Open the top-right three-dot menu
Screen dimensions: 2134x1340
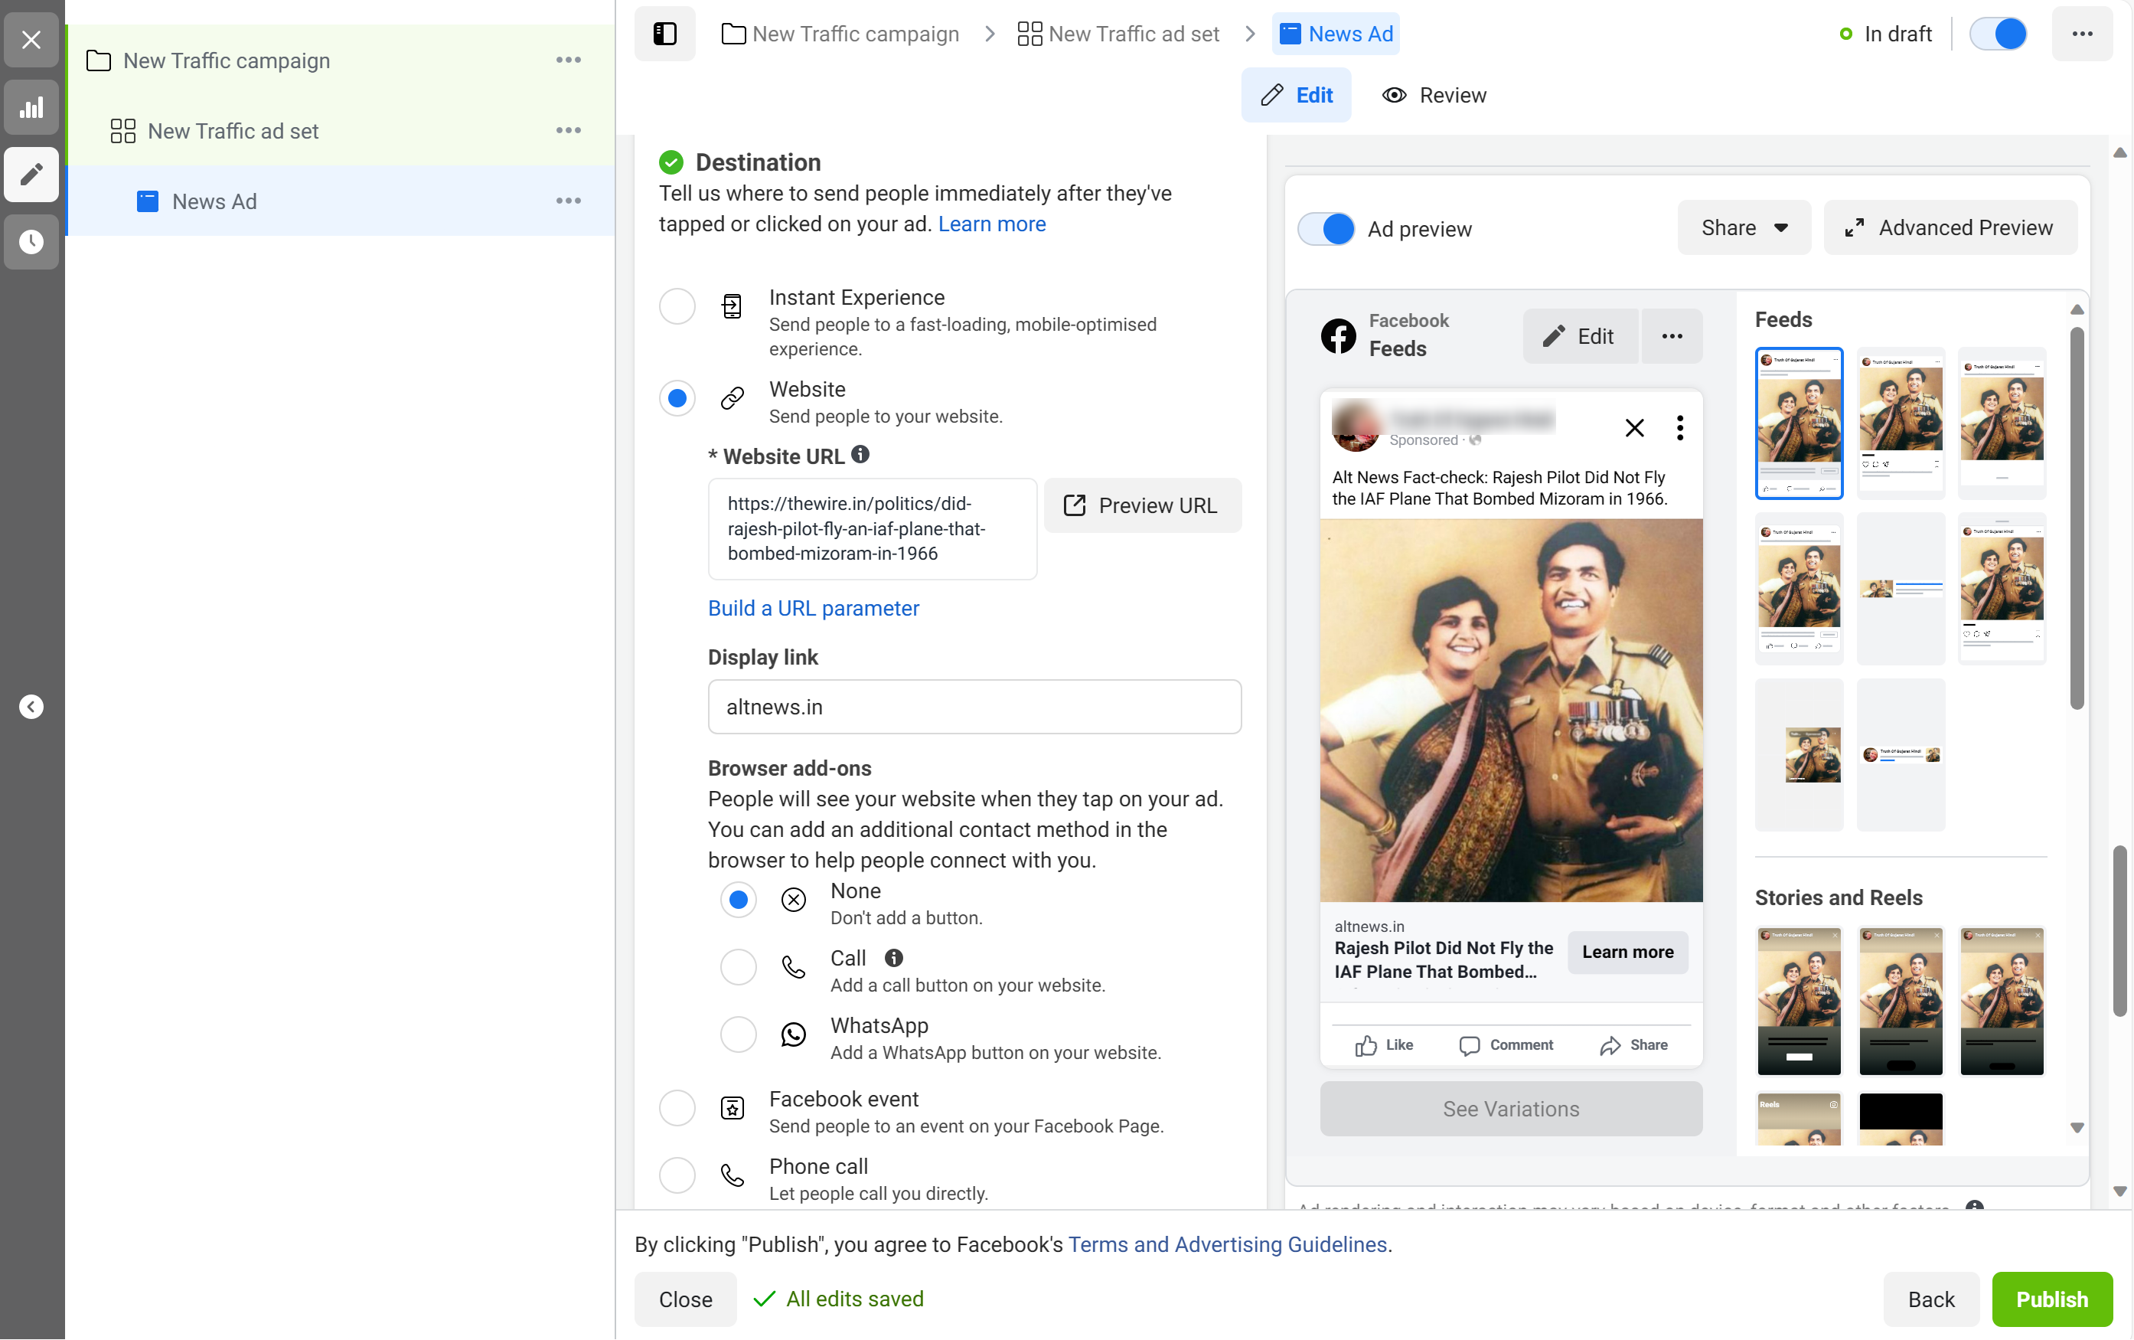pos(2082,34)
